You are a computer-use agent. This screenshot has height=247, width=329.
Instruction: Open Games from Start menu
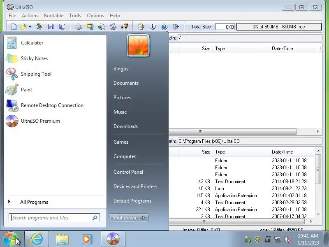121,142
